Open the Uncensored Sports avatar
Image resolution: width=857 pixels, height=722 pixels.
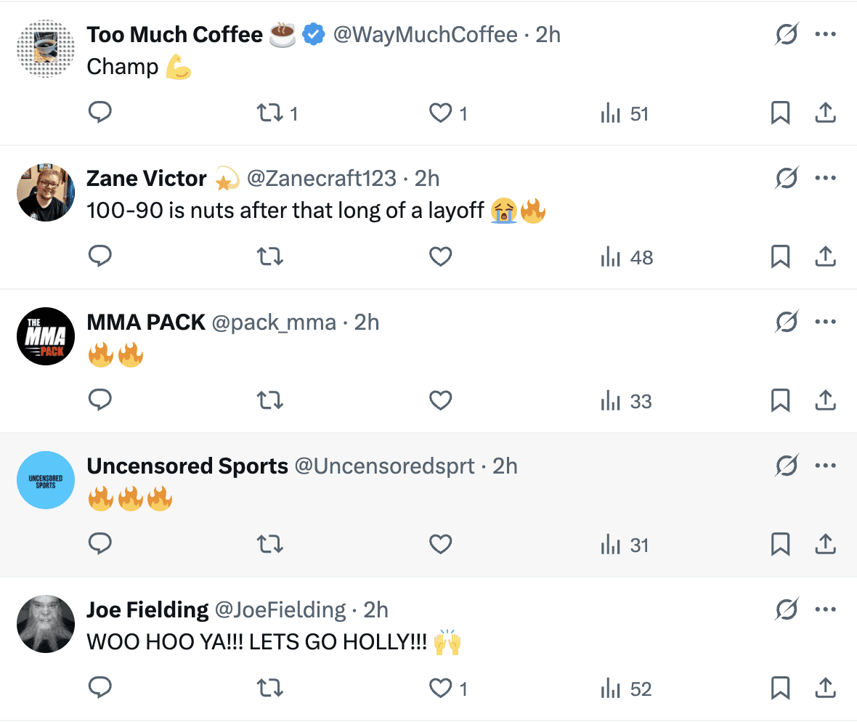pyautogui.click(x=46, y=480)
